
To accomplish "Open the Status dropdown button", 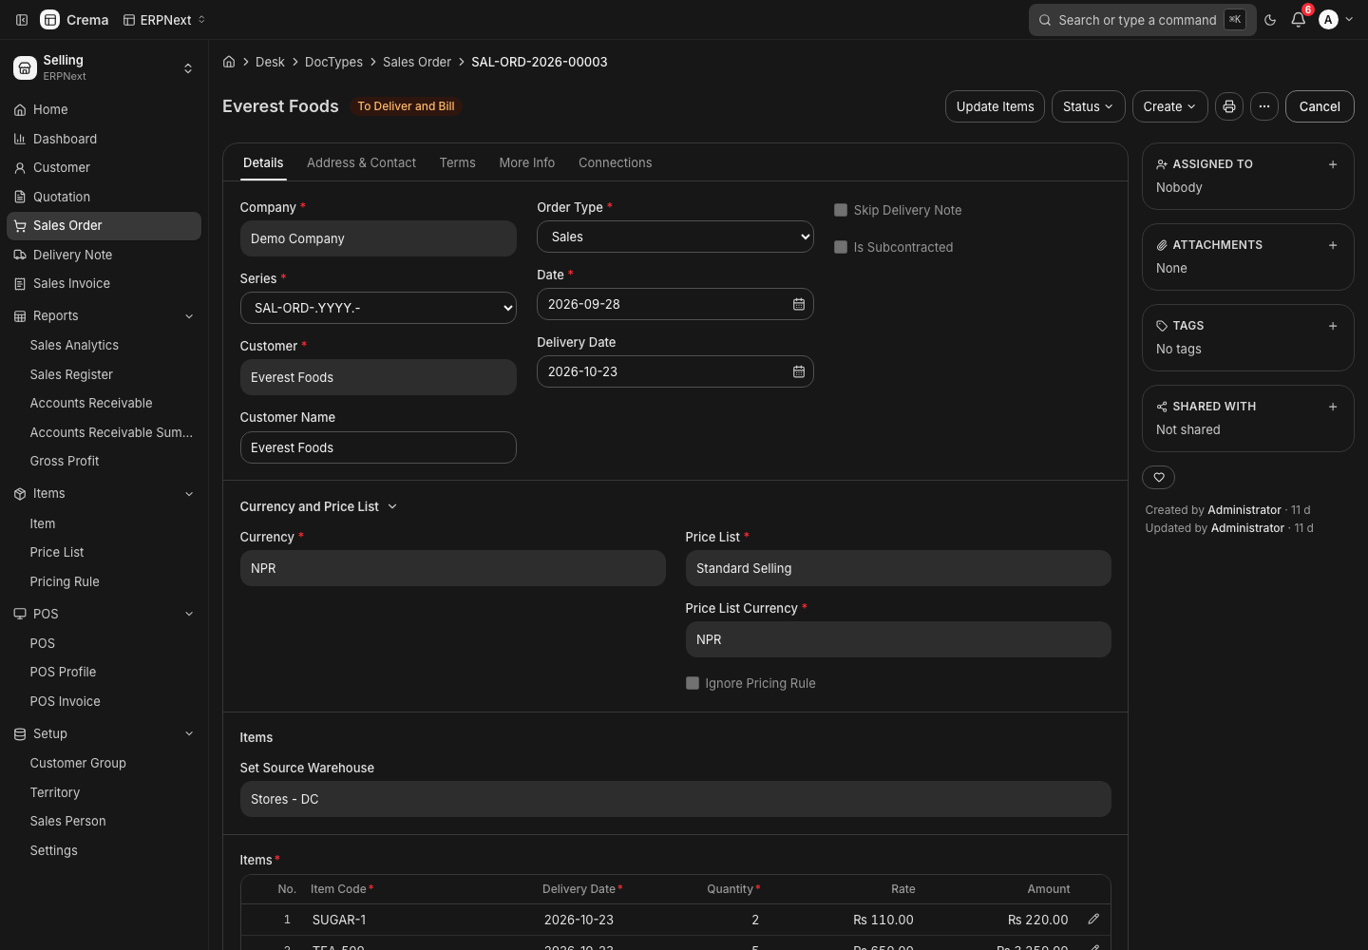I will point(1089,106).
